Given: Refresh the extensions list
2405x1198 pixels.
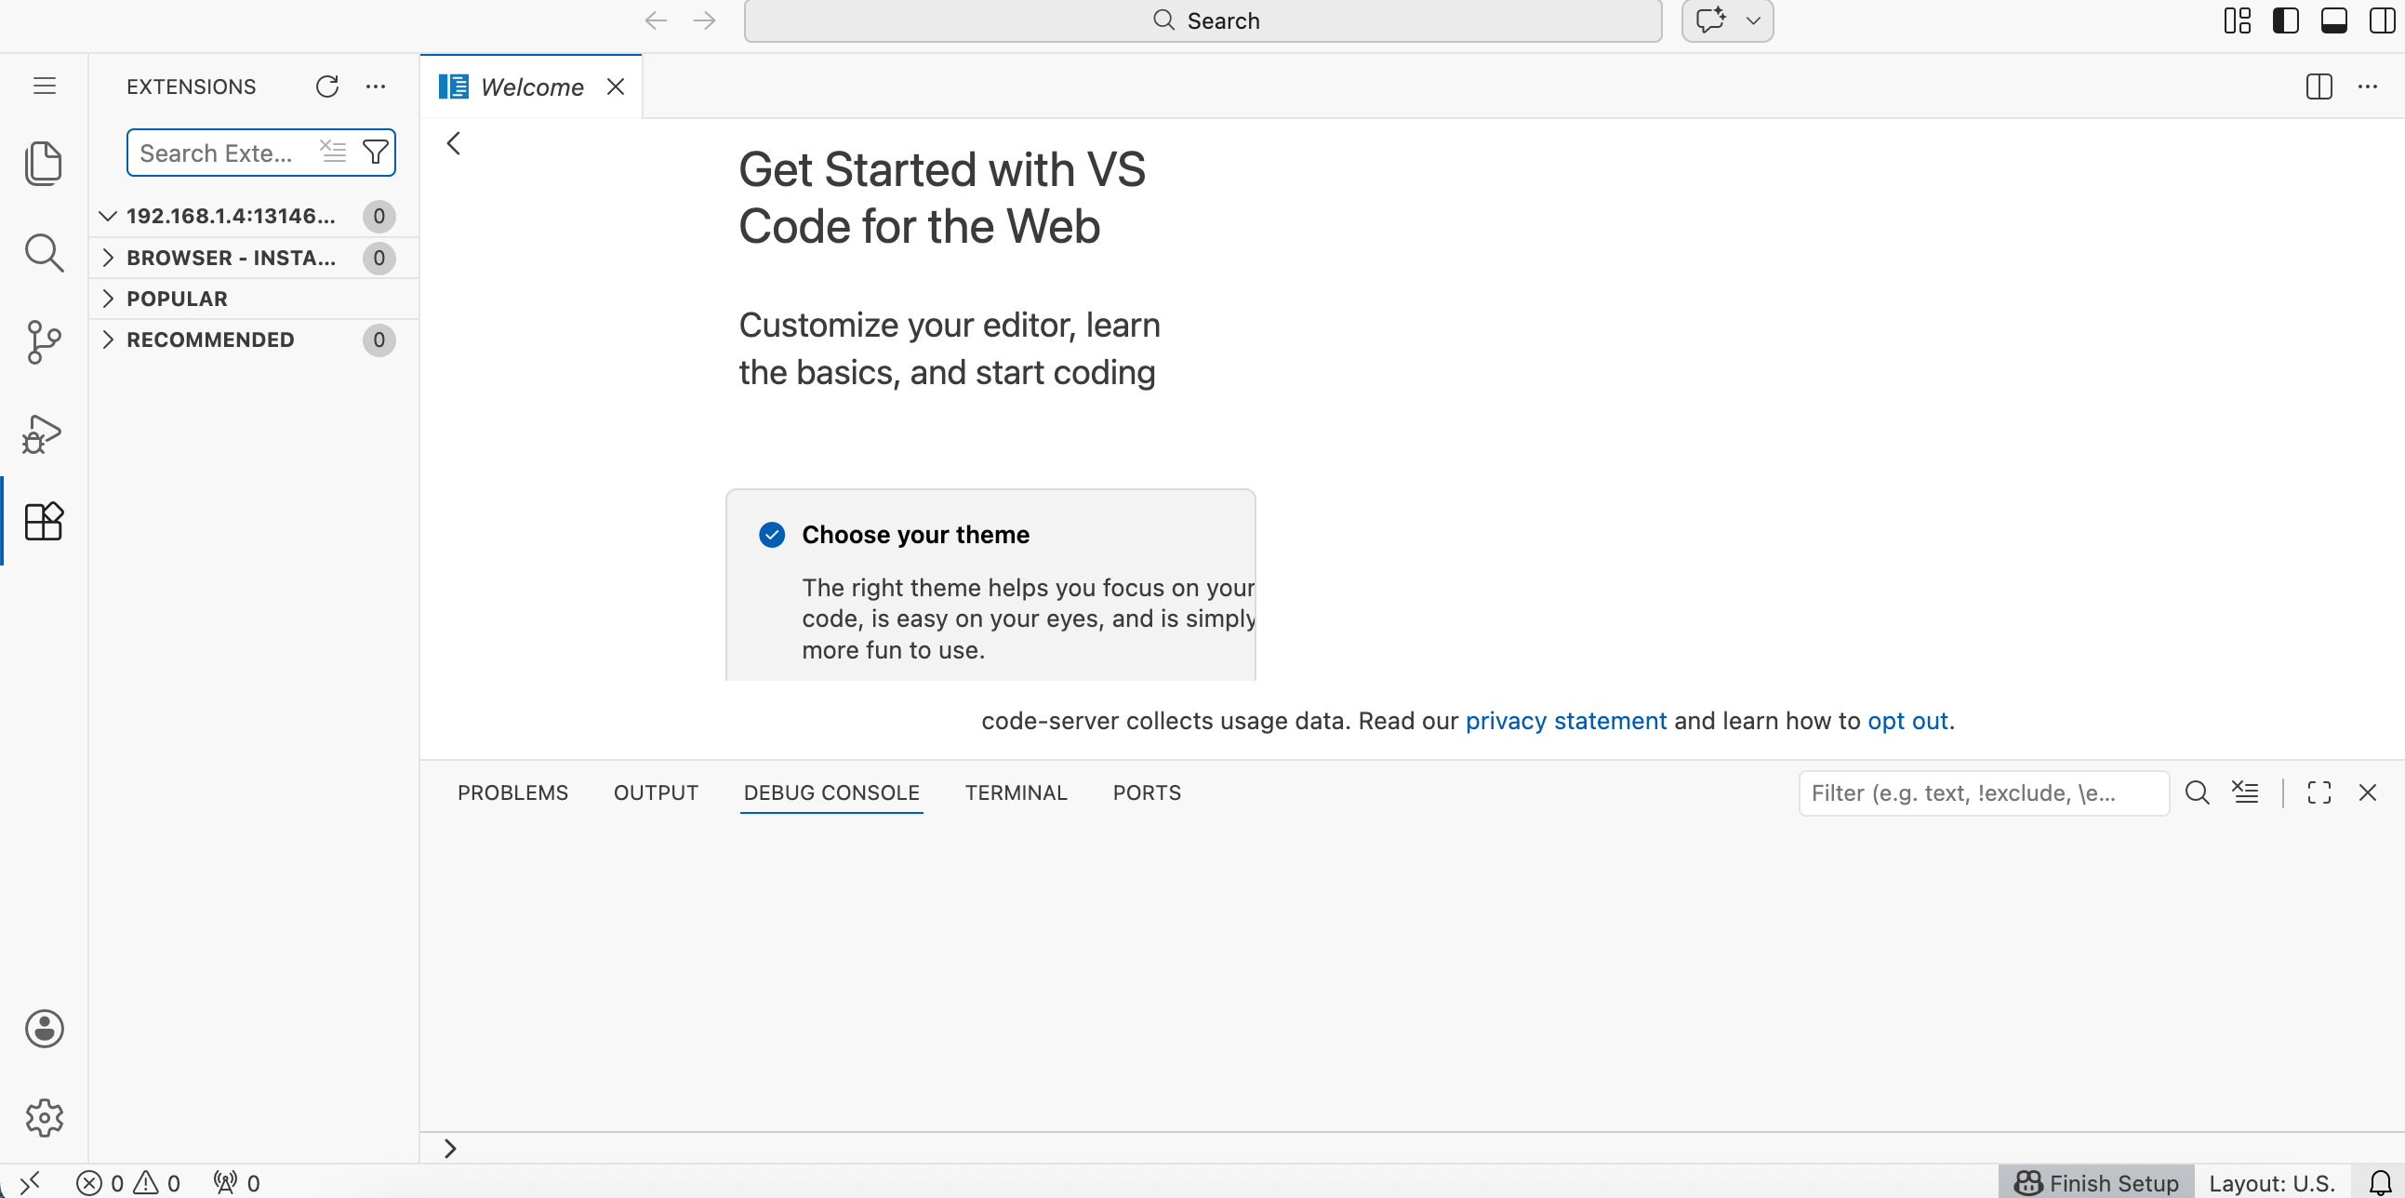Looking at the screenshot, I should pos(326,86).
